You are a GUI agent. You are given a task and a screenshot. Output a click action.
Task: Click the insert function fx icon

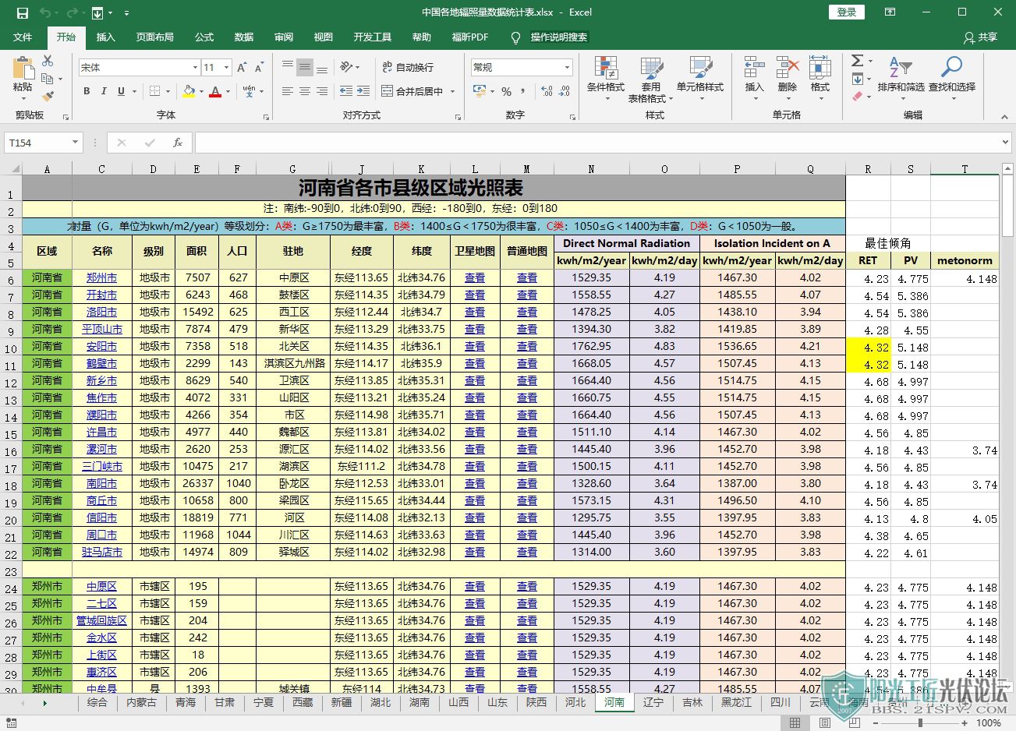178,143
